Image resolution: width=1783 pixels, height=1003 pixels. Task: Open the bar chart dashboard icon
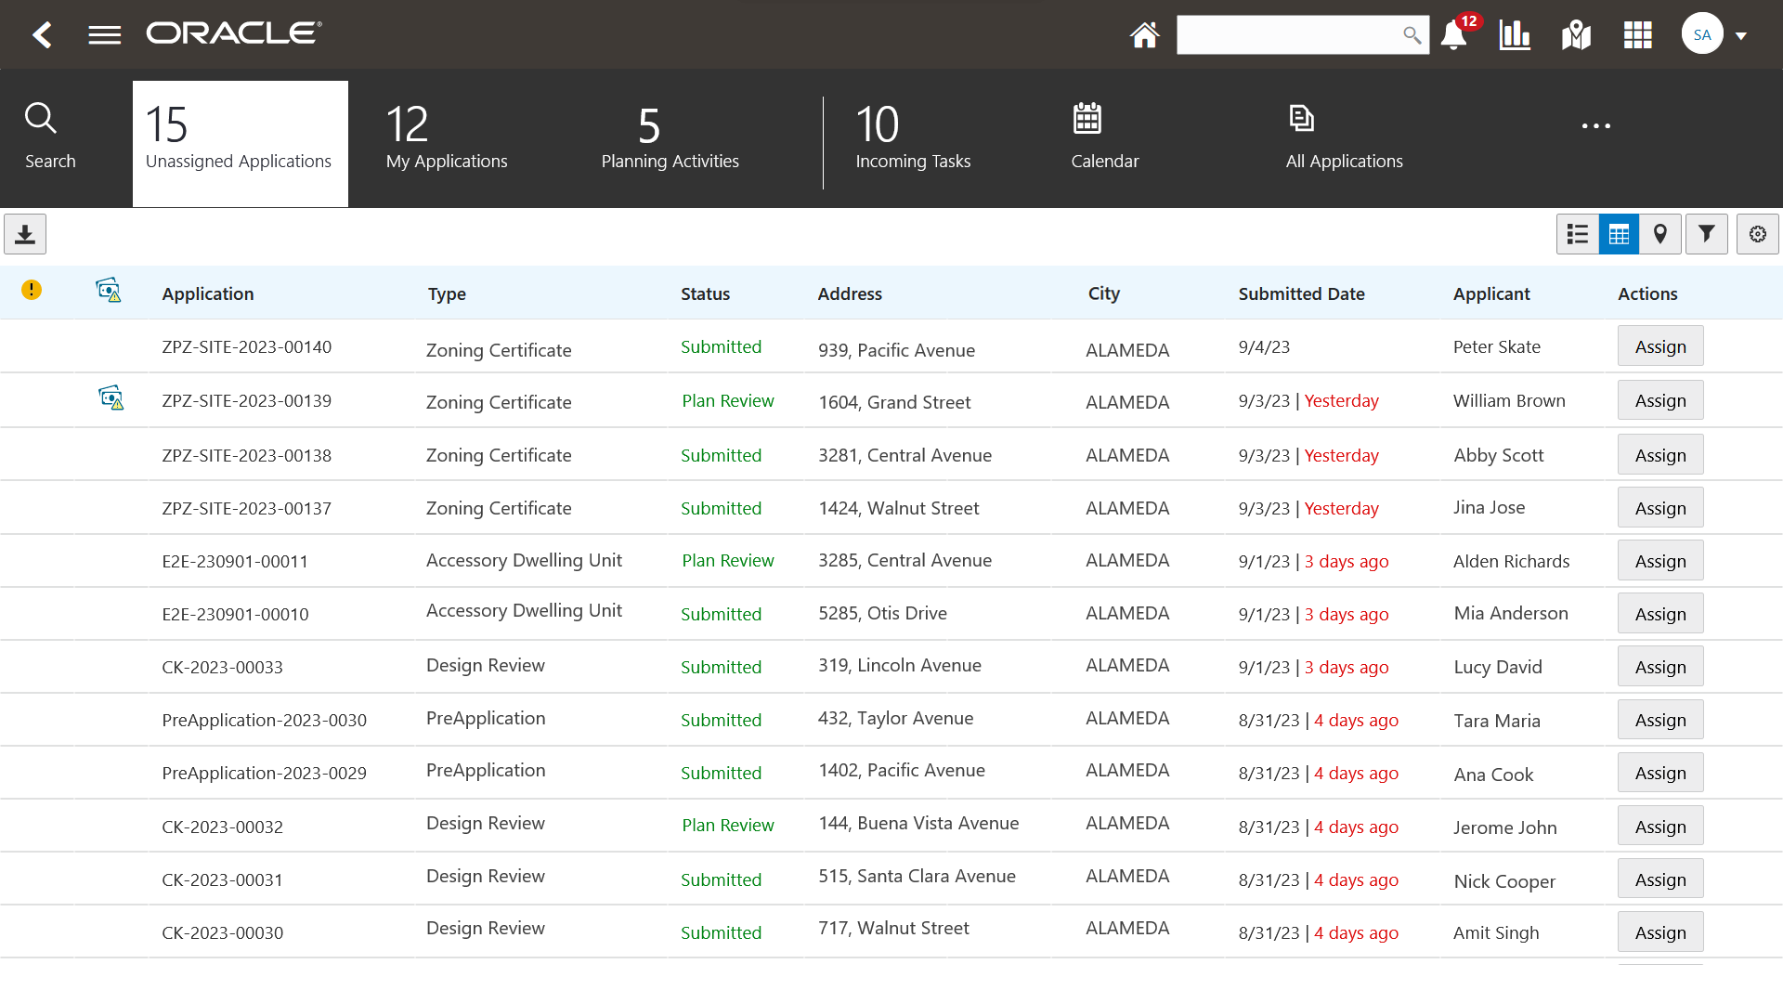click(1515, 35)
